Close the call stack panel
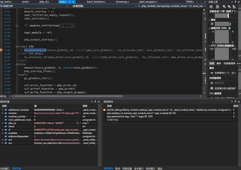241x170 pixels. click(239, 102)
